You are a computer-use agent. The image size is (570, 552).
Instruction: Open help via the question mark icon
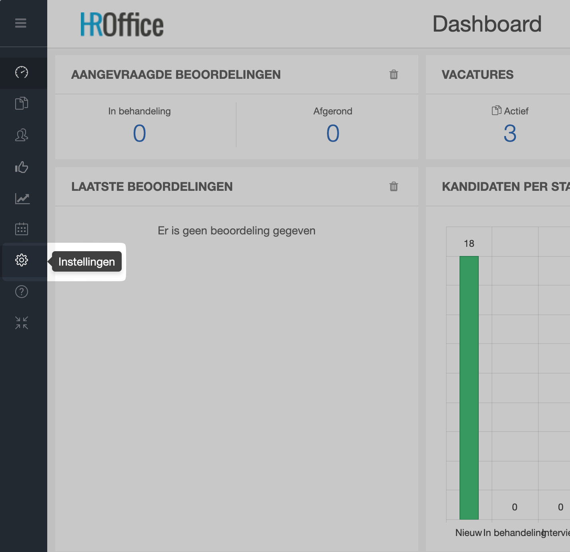22,292
